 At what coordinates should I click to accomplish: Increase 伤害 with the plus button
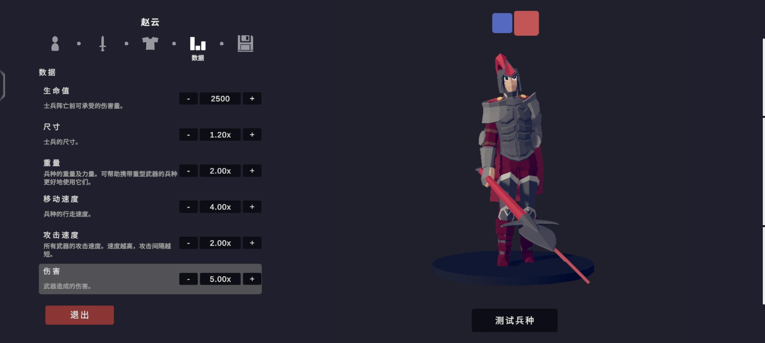pyautogui.click(x=252, y=279)
